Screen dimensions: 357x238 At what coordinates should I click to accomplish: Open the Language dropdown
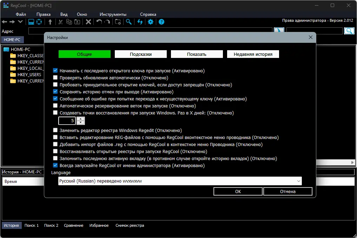tap(180, 181)
